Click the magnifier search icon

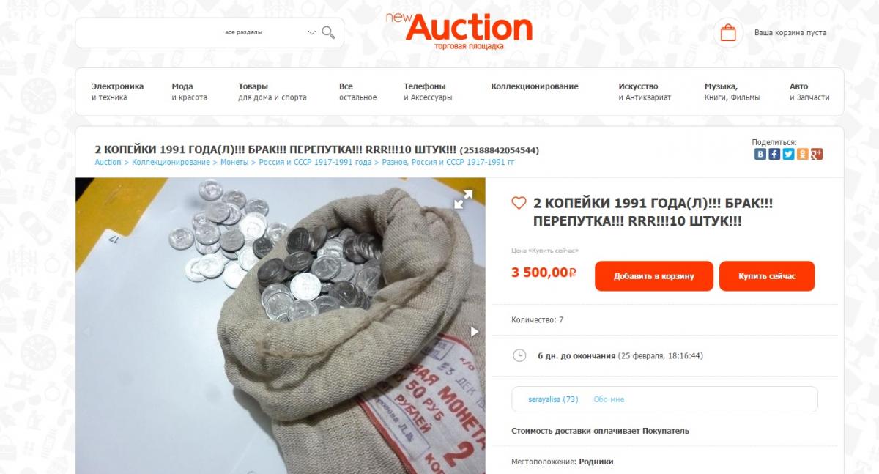pos(328,32)
